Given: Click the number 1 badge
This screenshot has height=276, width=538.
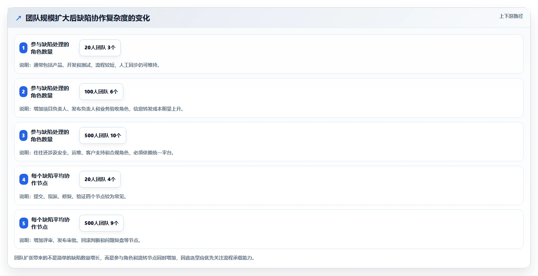Looking at the screenshot, I should pos(23,48).
